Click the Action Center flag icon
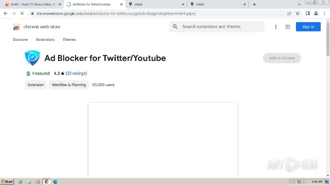The image size is (330, 185). (x=306, y=182)
